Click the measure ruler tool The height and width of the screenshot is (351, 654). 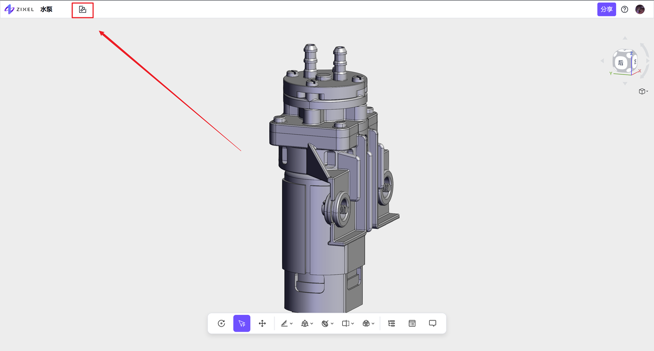pos(284,323)
